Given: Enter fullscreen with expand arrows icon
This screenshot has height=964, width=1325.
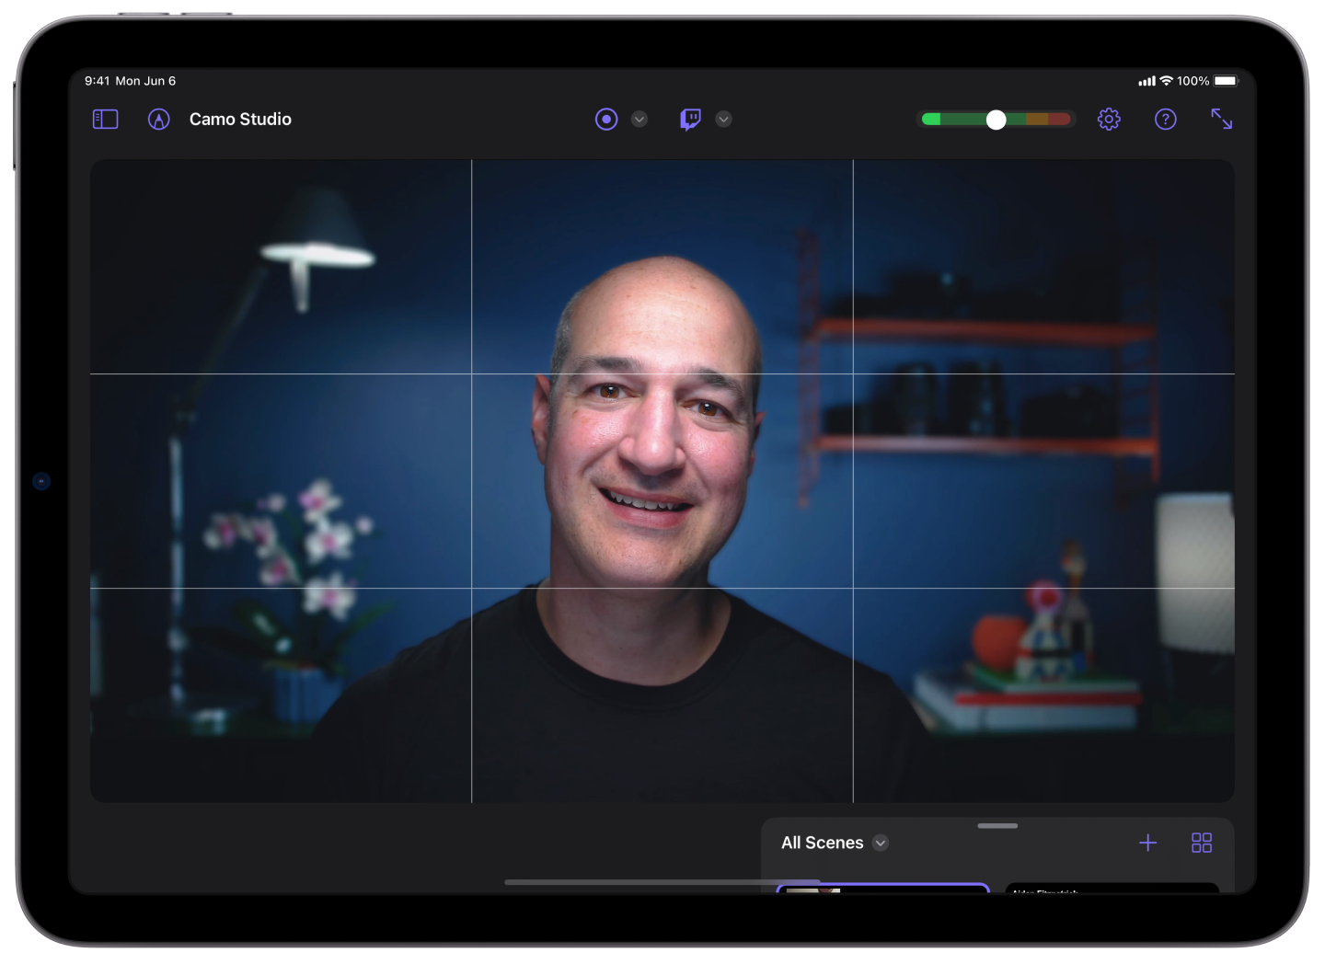Looking at the screenshot, I should pos(1222,119).
